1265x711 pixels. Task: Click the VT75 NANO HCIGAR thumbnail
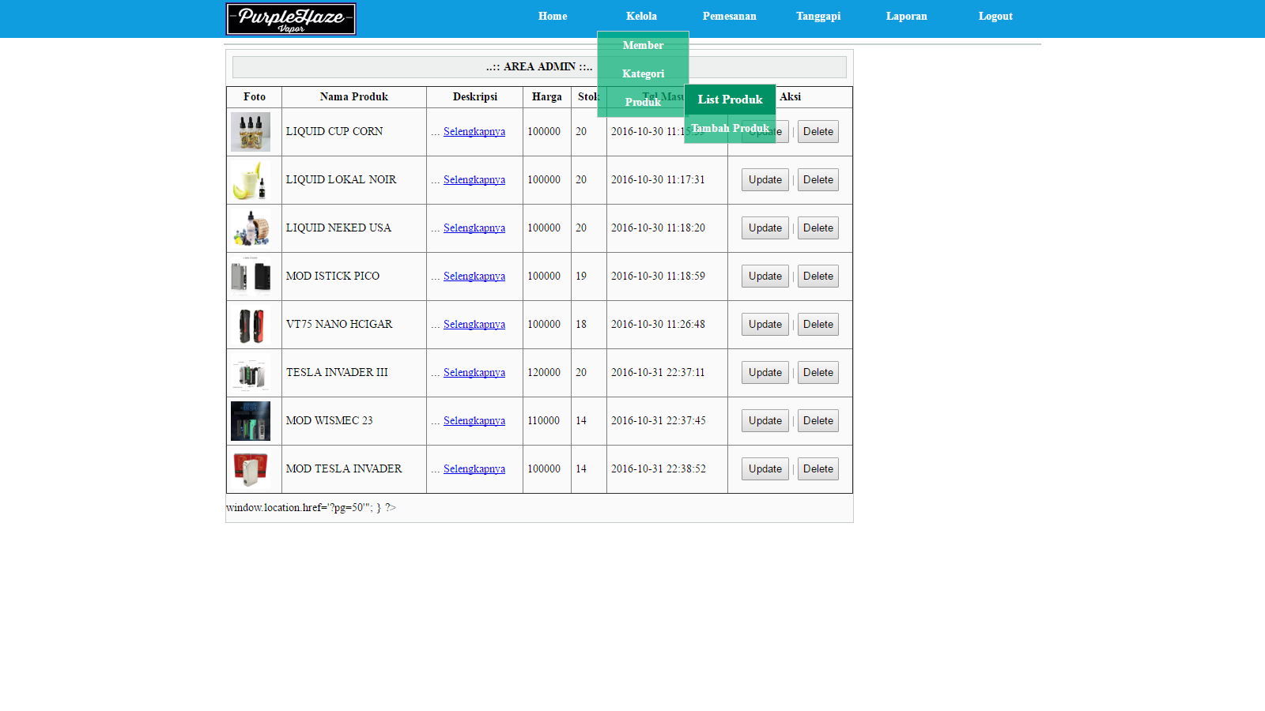click(x=251, y=325)
